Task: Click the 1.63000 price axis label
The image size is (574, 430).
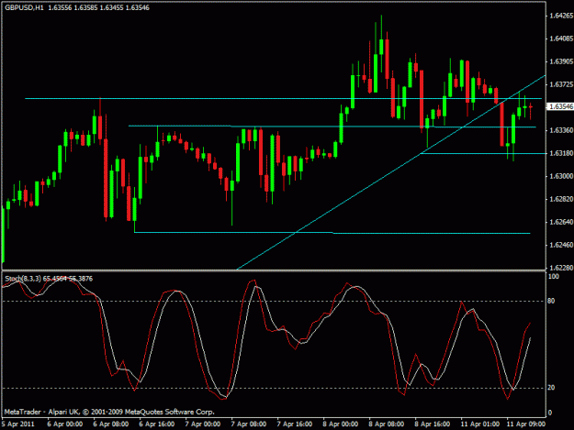Action: [561, 176]
